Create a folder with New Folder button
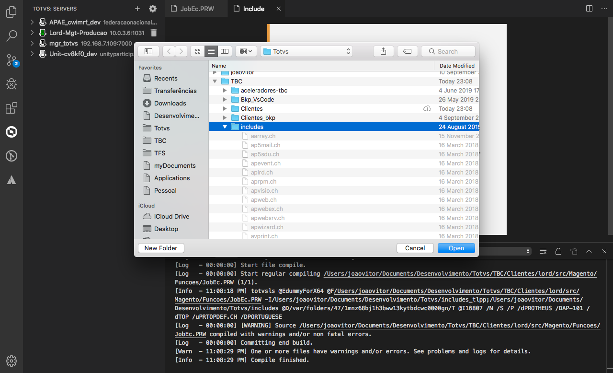Screen dimensions: 613x373 pos(160,248)
